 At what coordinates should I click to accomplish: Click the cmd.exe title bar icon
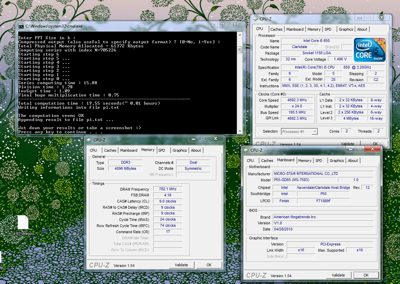tap(21, 26)
